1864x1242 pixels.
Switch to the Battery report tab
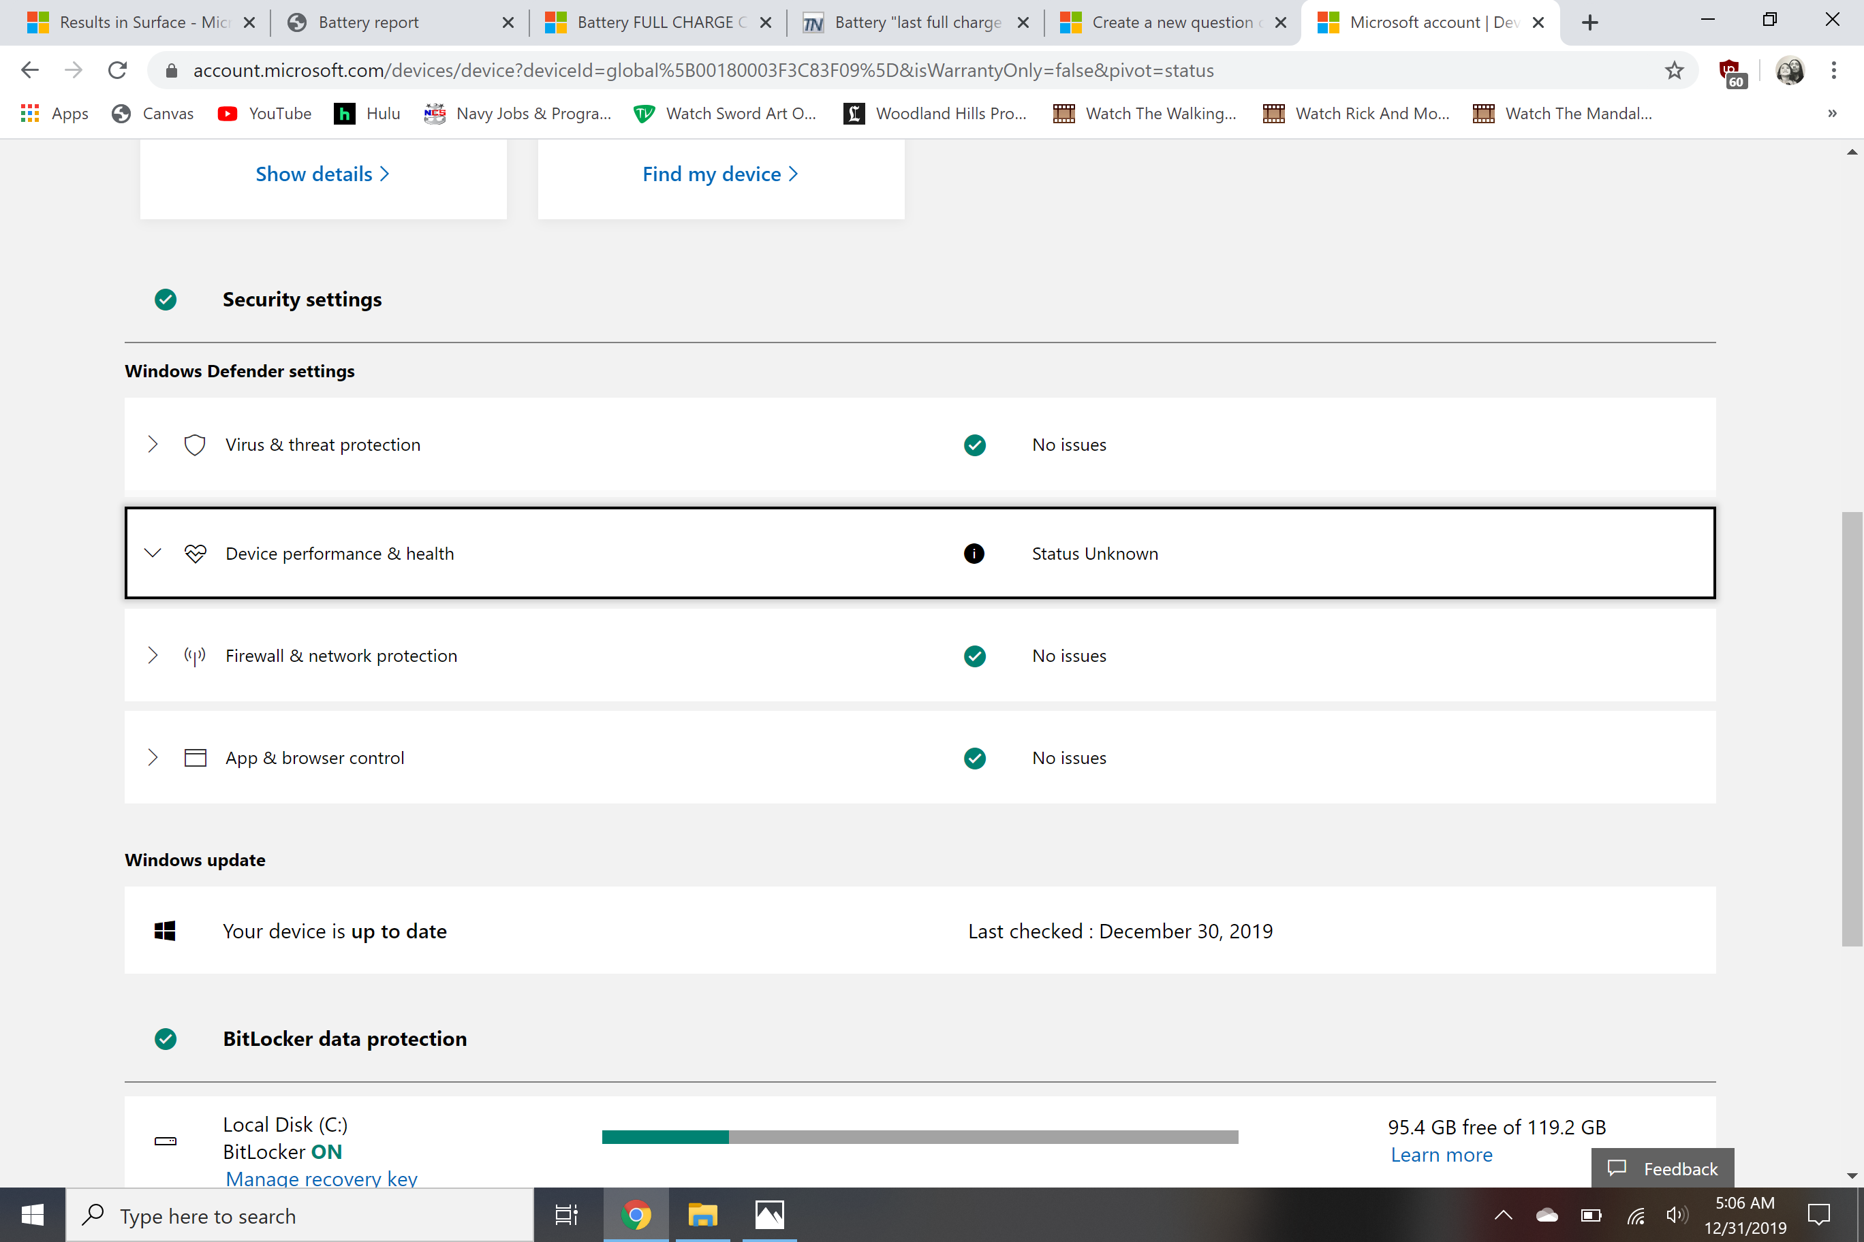coord(369,22)
